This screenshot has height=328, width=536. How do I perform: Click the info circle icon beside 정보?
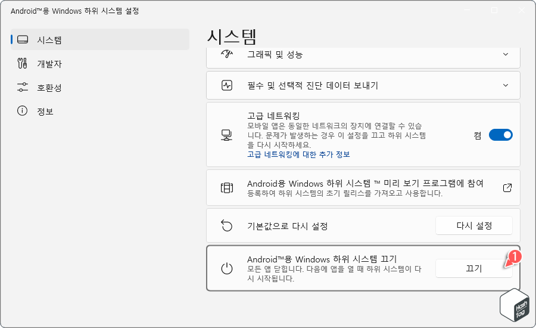[x=22, y=111]
